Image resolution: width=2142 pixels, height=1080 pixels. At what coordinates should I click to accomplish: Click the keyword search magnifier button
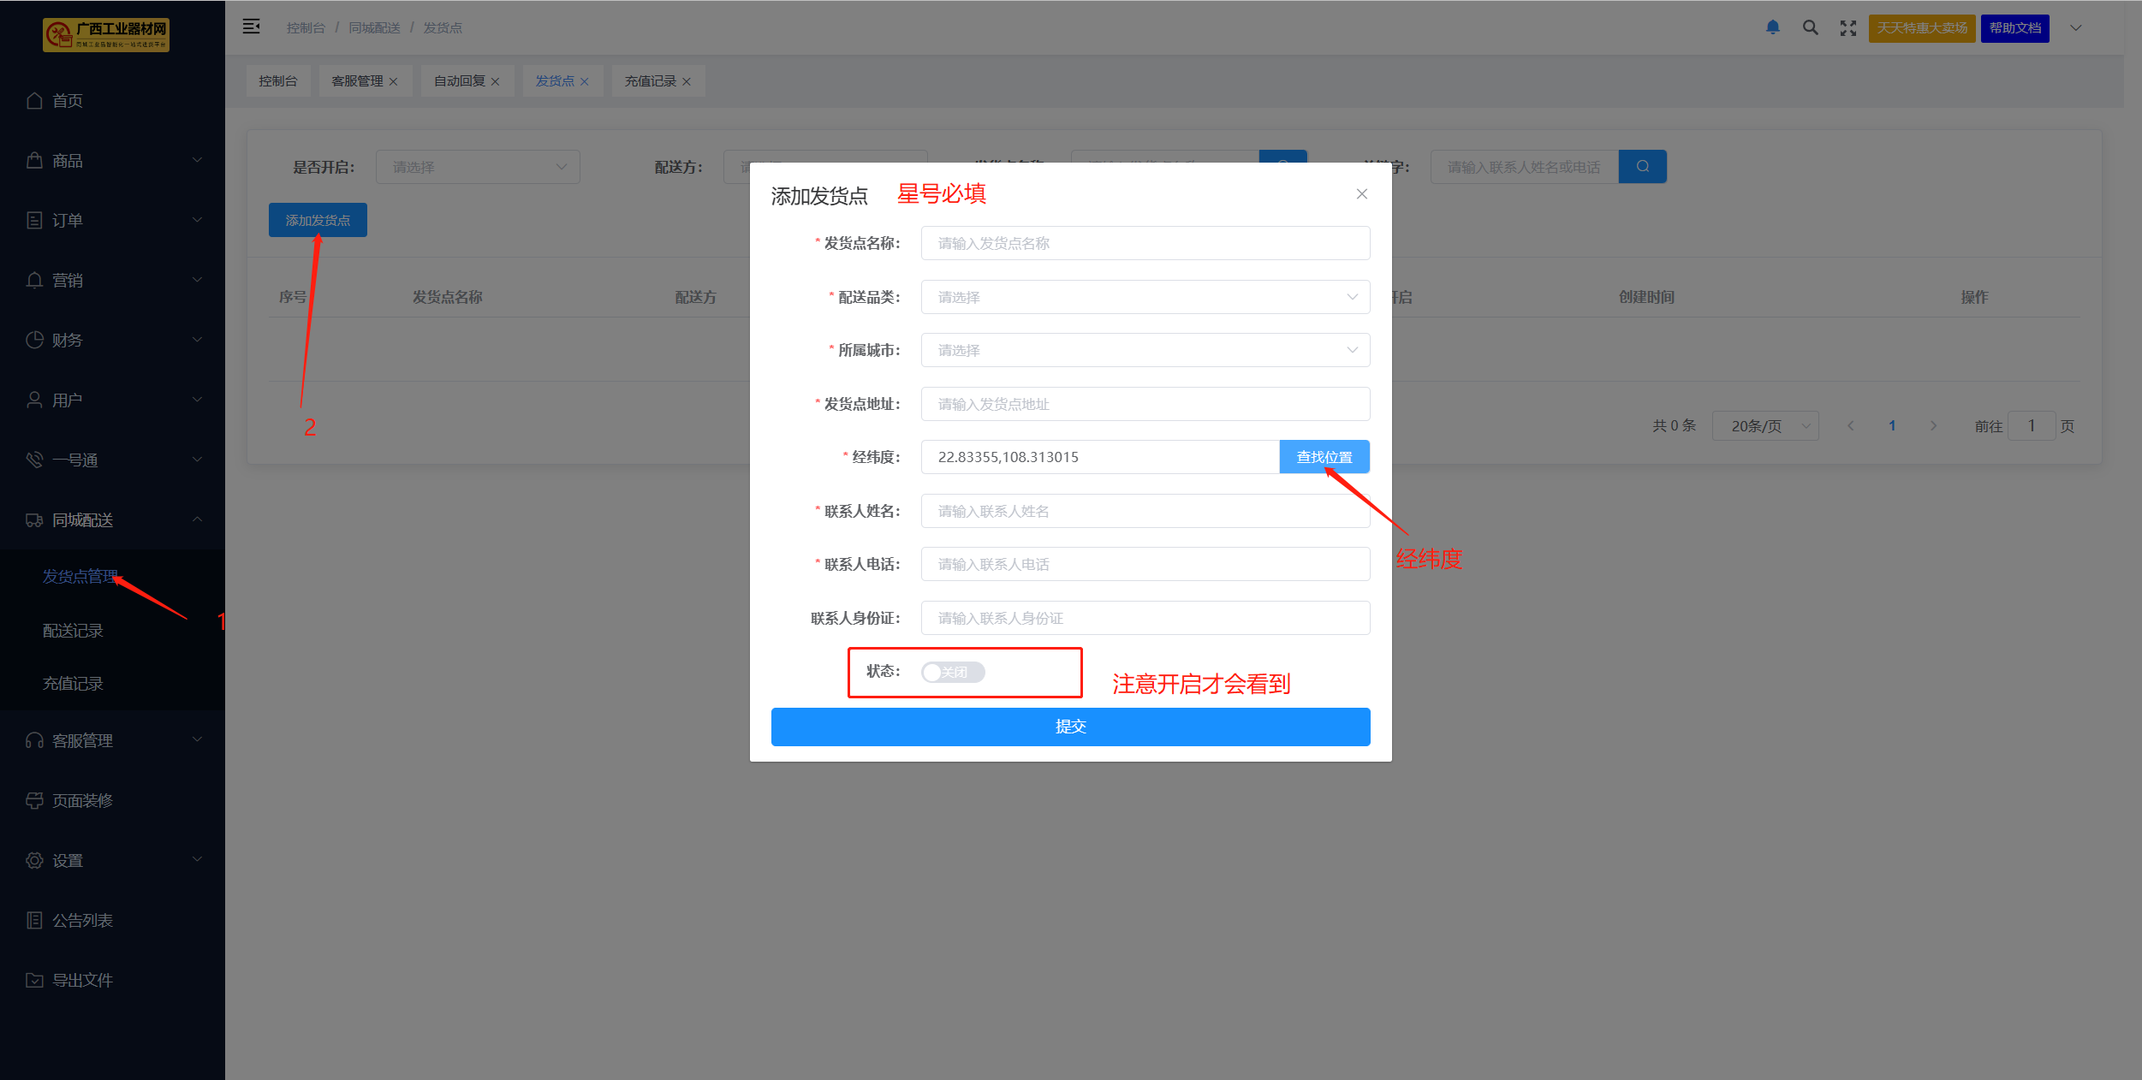(x=1642, y=167)
